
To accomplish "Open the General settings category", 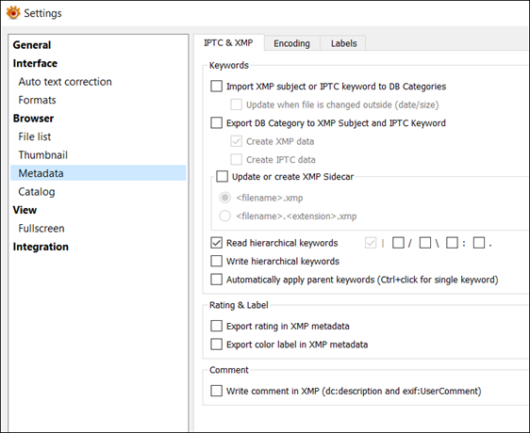I will point(32,45).
